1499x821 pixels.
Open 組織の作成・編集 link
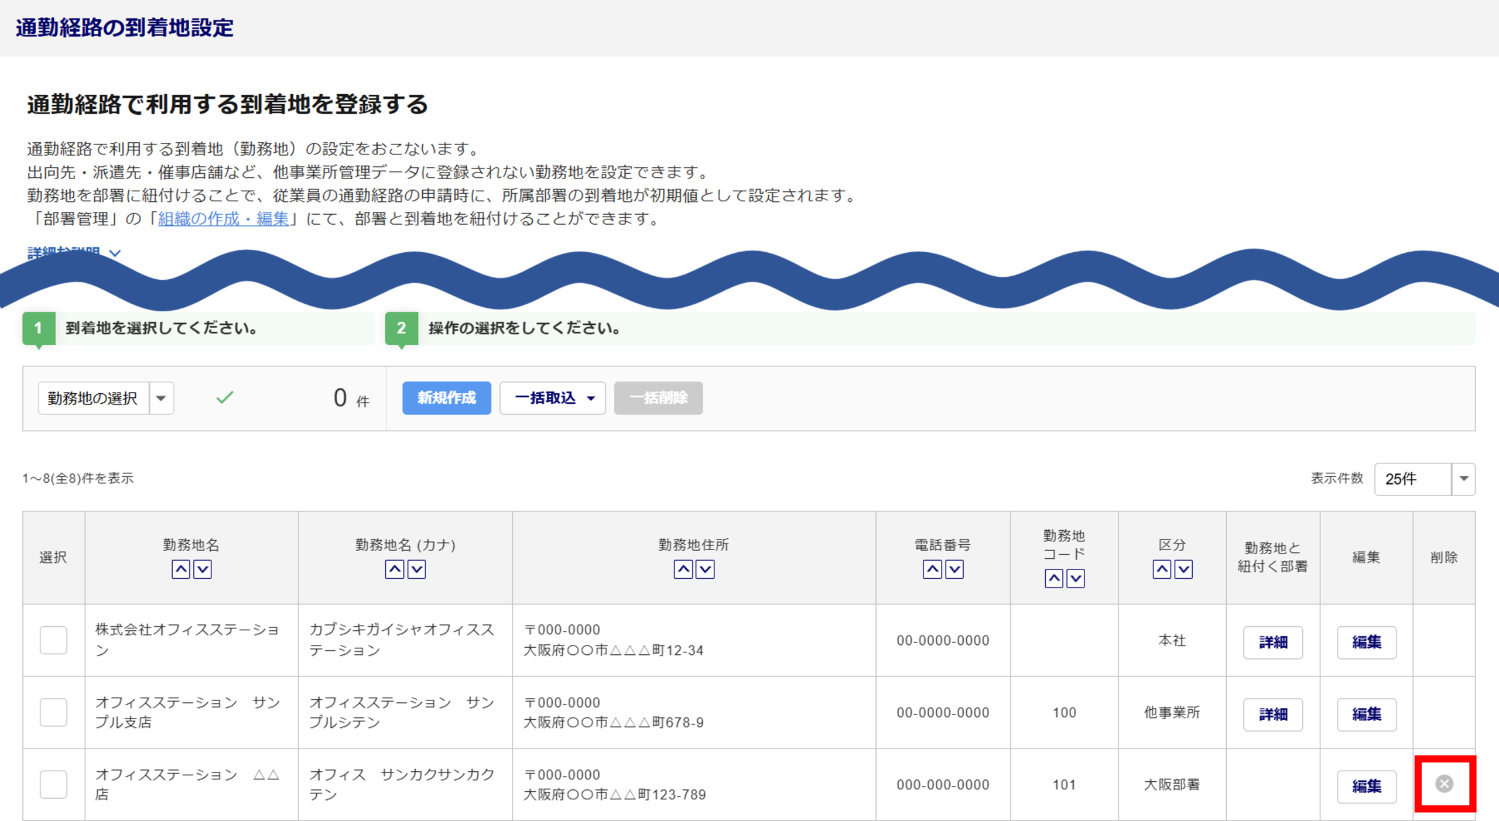coord(223,219)
